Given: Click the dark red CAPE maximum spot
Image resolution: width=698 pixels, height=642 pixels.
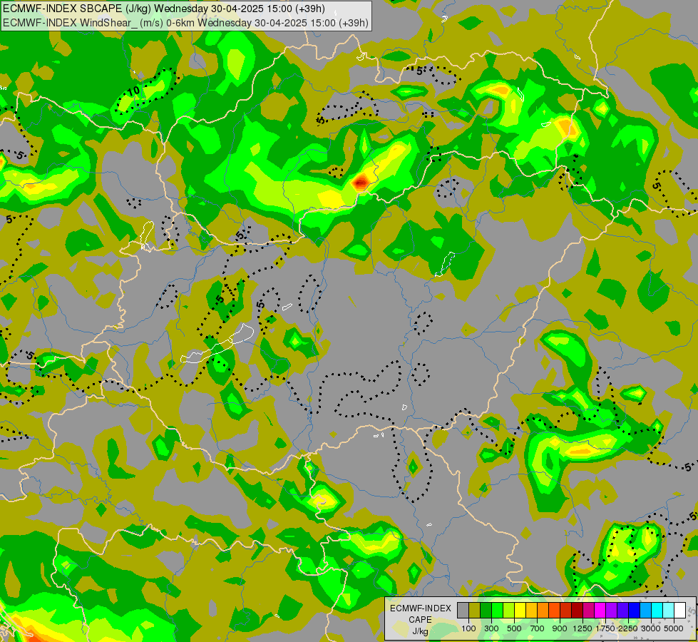Looking at the screenshot, I should [361, 182].
